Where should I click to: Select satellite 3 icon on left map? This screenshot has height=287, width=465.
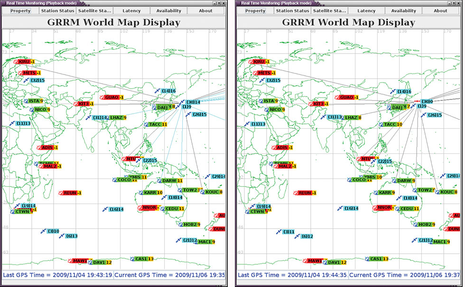pos(43,232)
